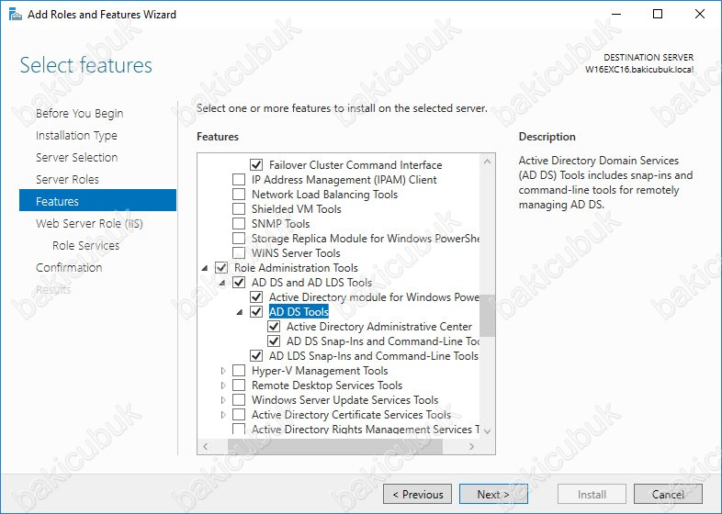Viewport: 722px width, 514px height.
Task: Click the Next button
Action: [493, 494]
